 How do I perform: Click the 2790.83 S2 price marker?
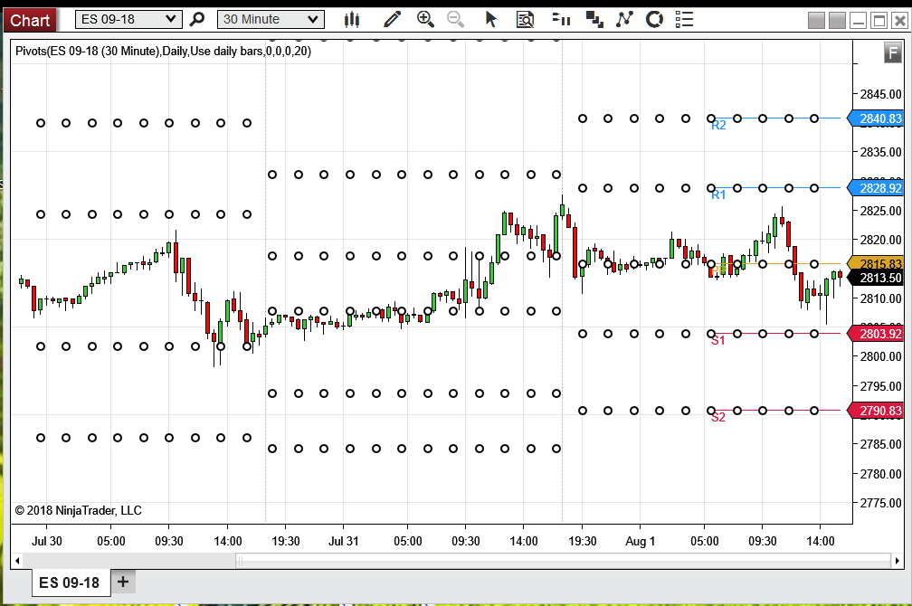[876, 411]
